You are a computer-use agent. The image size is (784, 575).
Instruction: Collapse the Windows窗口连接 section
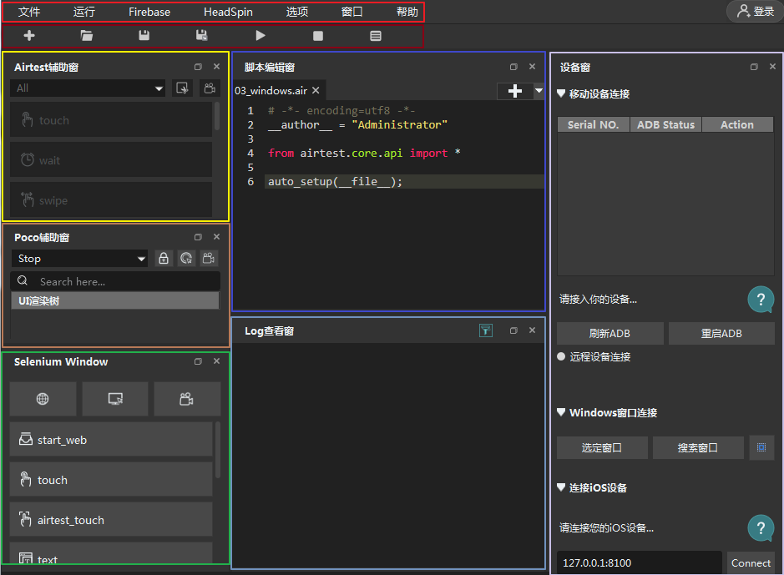pyautogui.click(x=561, y=412)
